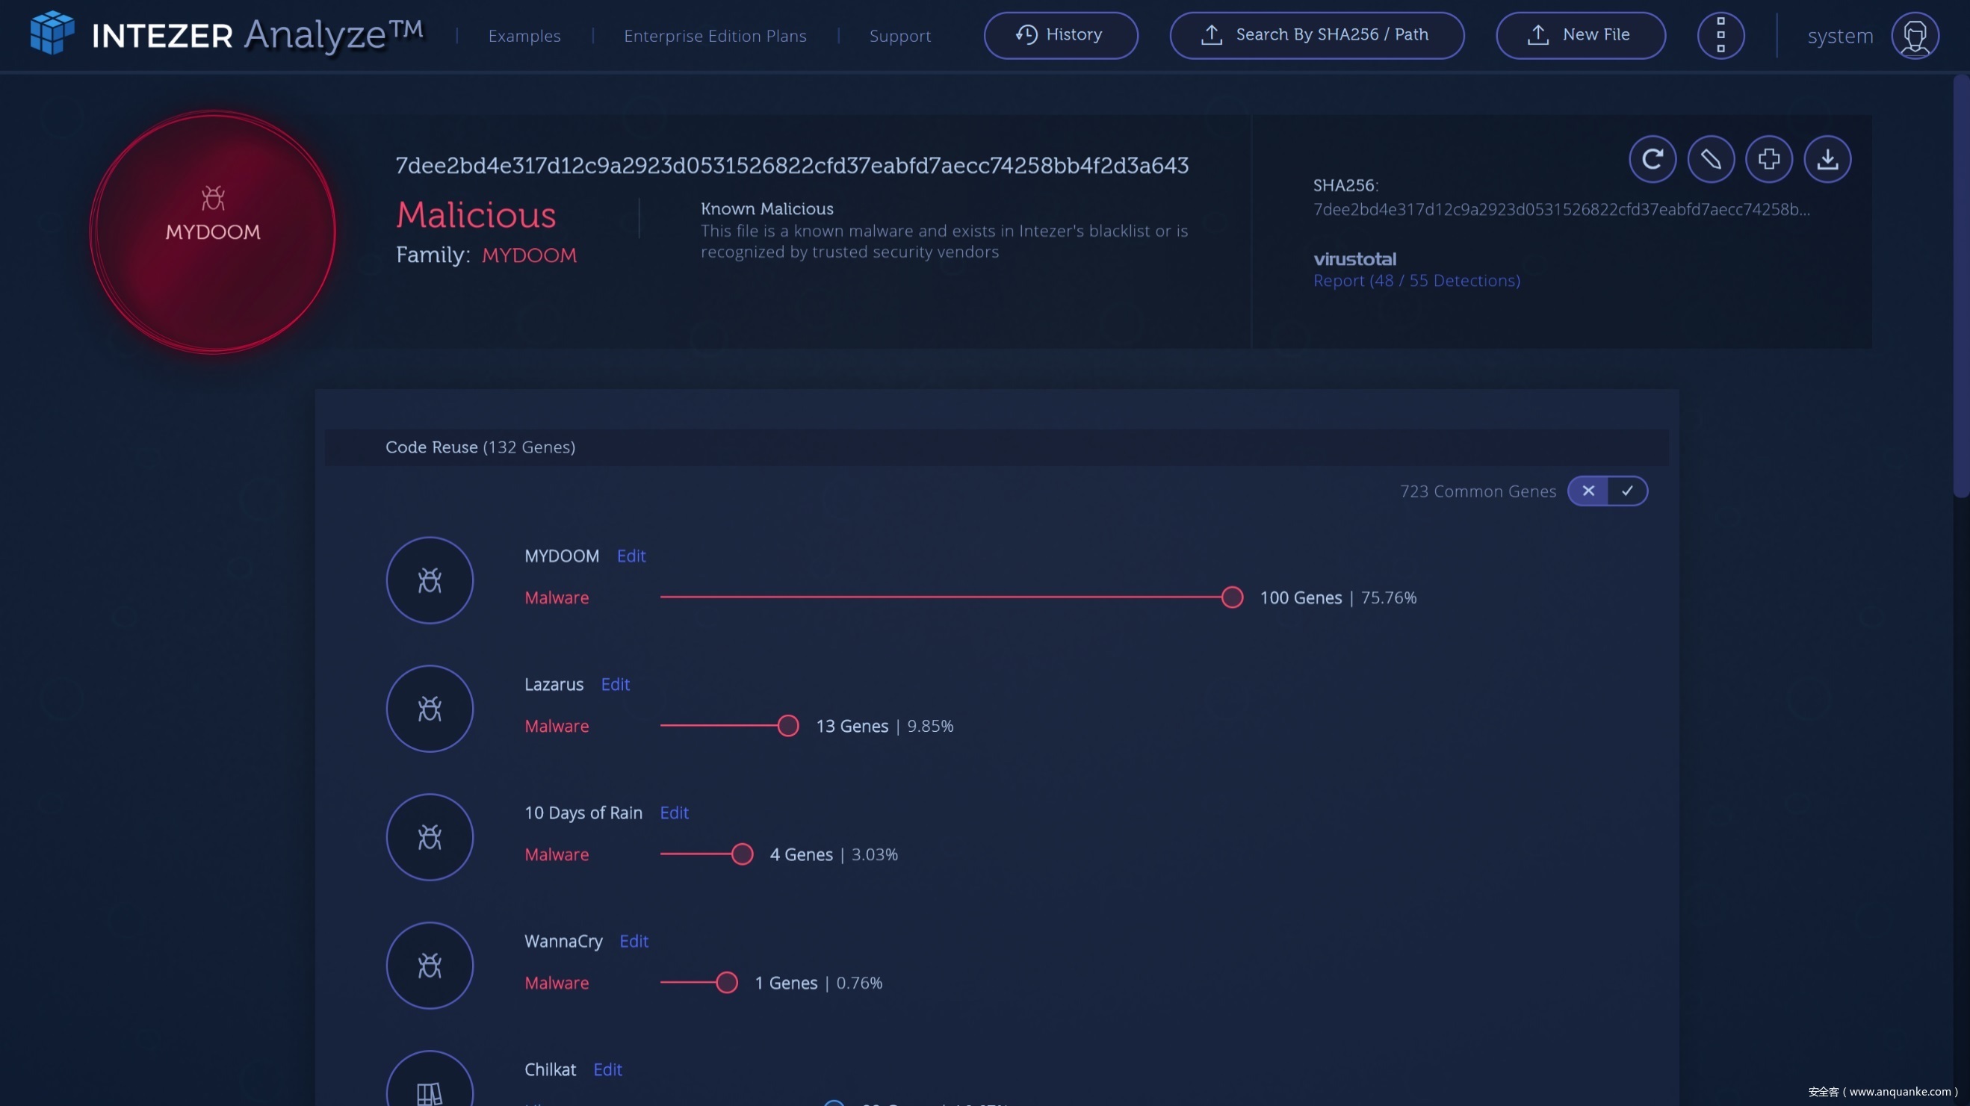This screenshot has width=1970, height=1106.
Task: Click the MYDOOM gene percentage slider handle
Action: point(1232,597)
